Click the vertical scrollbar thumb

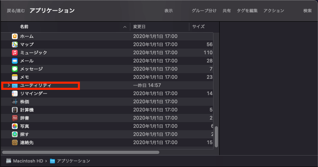[216, 137]
